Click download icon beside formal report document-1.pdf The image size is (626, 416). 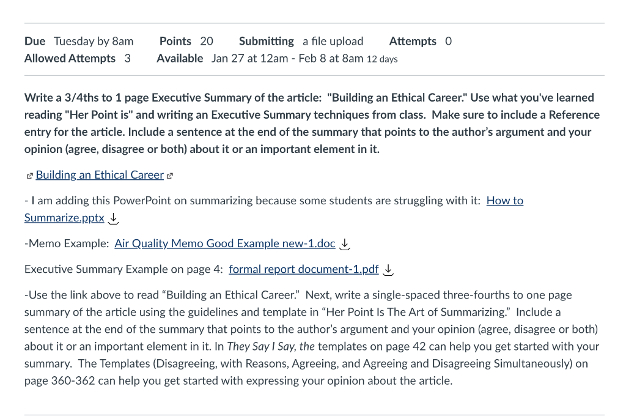coord(388,270)
